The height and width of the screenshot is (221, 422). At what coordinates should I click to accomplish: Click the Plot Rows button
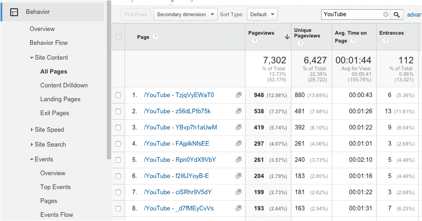click(136, 14)
